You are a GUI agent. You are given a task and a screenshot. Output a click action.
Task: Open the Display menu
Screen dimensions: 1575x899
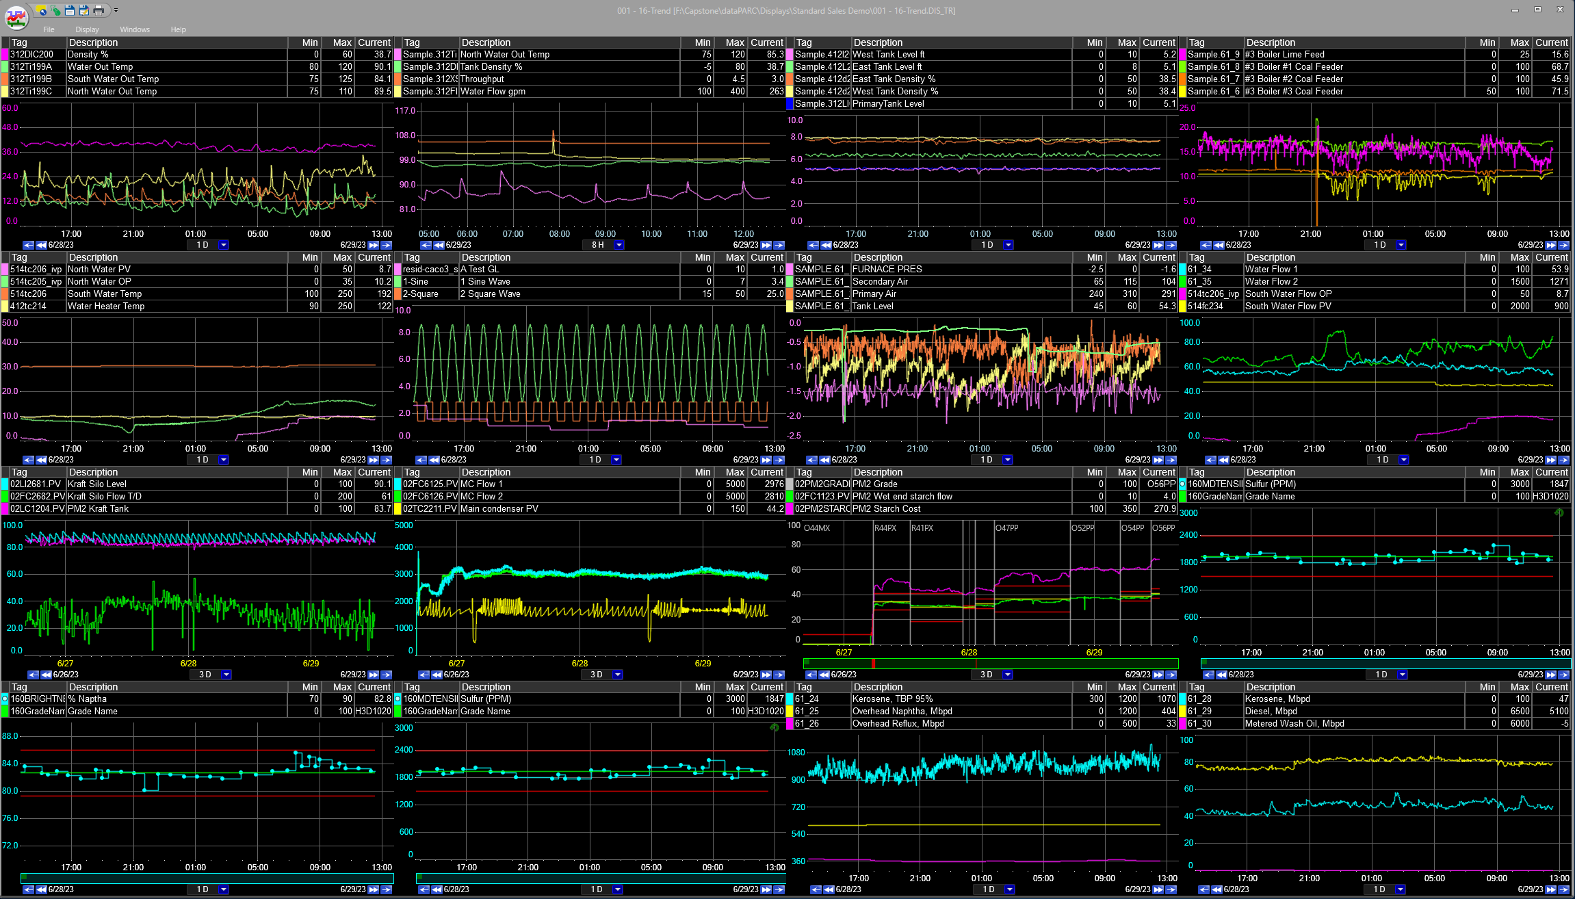pos(87,29)
